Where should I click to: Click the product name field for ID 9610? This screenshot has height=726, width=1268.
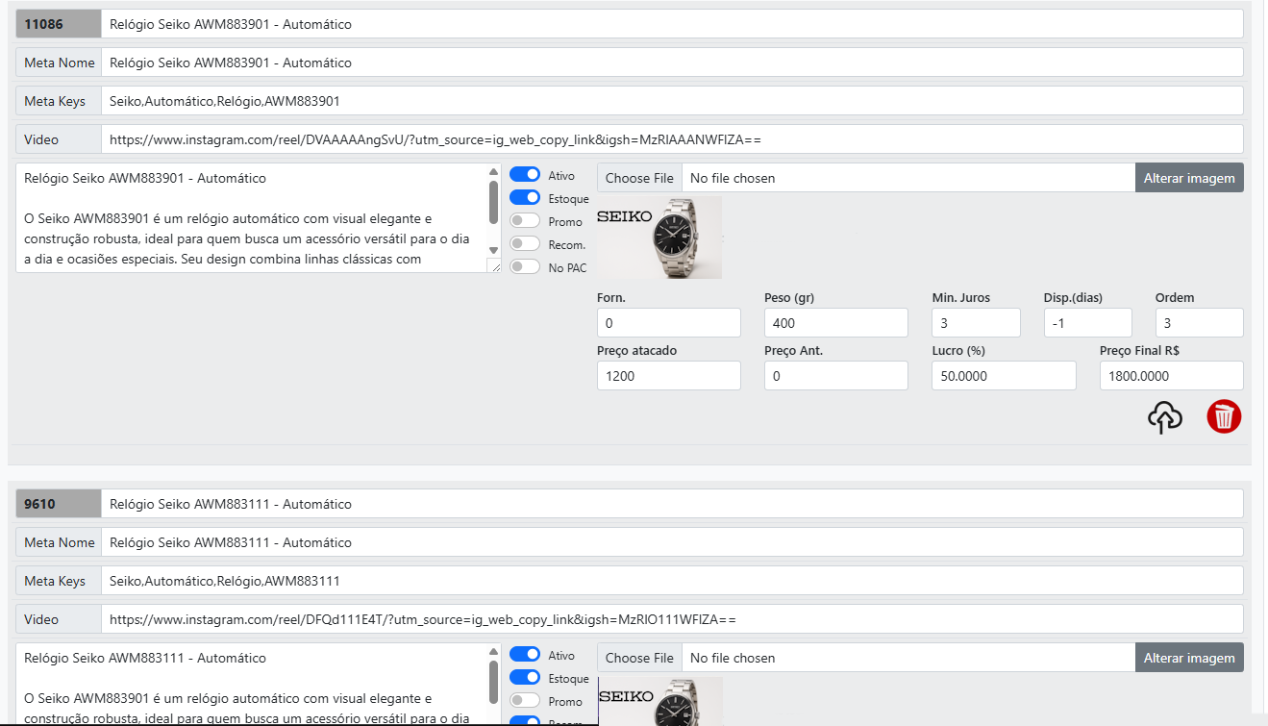(x=672, y=504)
